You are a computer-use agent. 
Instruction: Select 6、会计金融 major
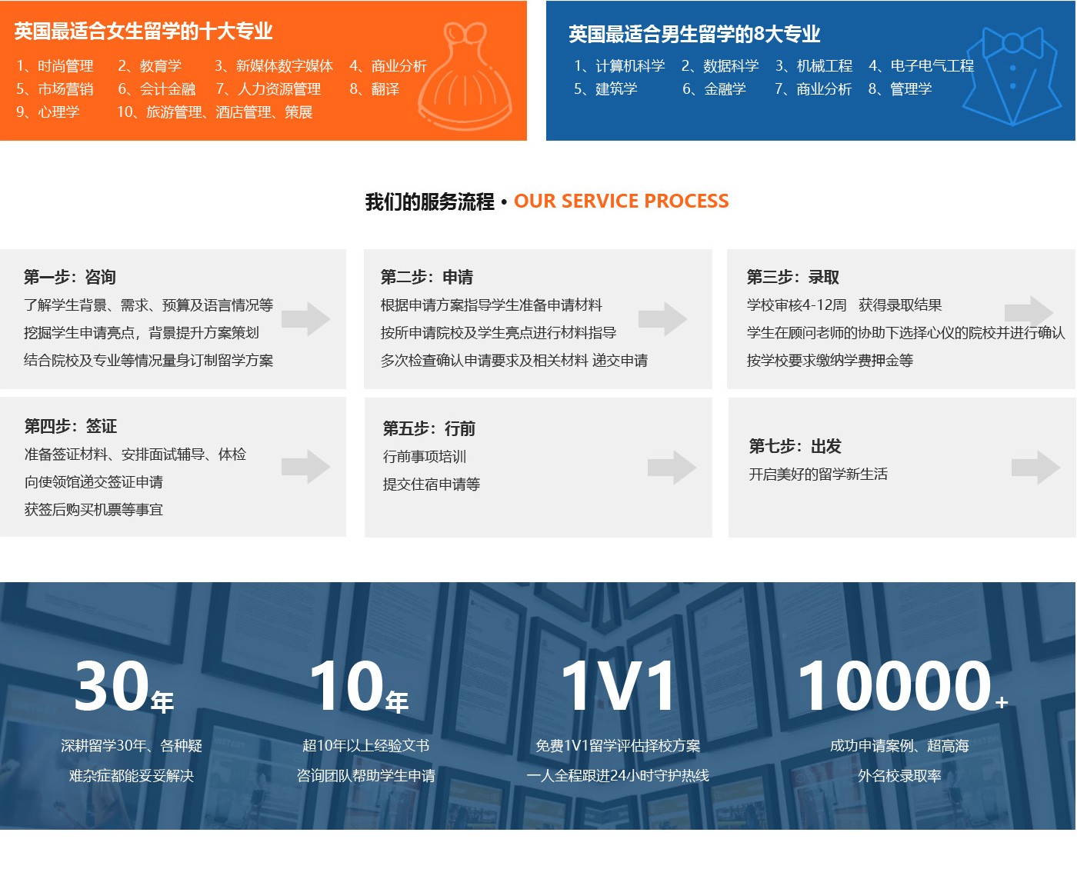coord(157,89)
